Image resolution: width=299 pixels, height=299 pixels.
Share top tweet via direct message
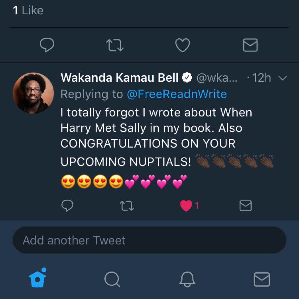pos(250,45)
